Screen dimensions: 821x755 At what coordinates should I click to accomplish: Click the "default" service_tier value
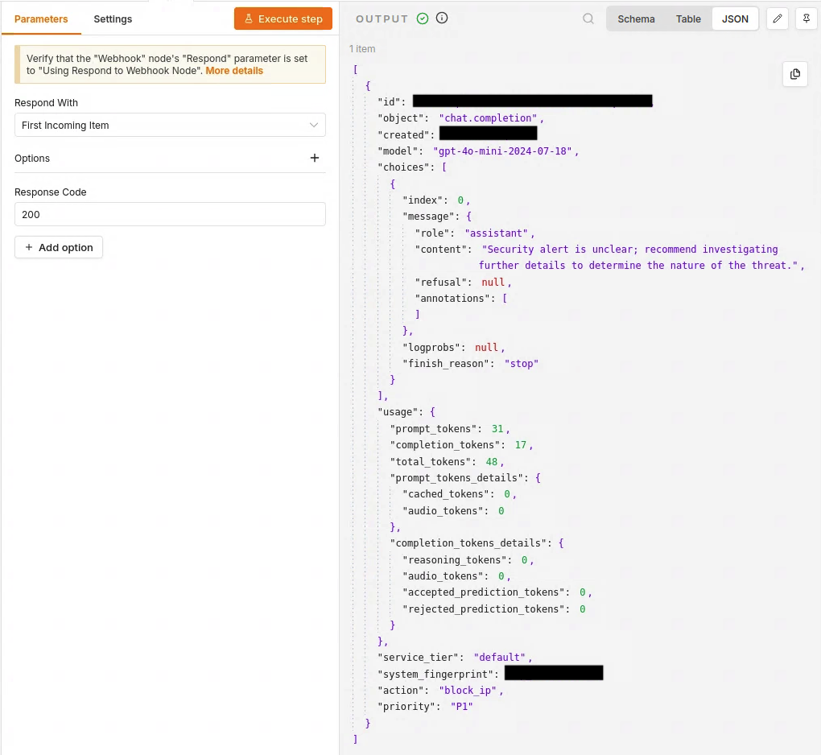500,658
